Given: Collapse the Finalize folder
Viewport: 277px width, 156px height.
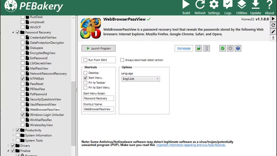Looking at the screenshot, I should [8, 151].
